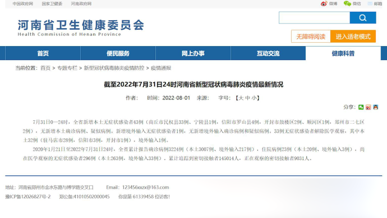The image size is (387, 218).
Task: Click the Weibo icon in the top bar
Action: pyautogui.click(x=324, y=3)
